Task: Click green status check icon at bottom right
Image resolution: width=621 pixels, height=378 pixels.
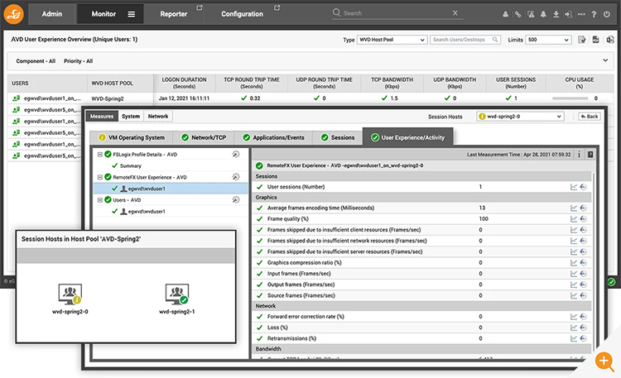Action: pos(612,282)
